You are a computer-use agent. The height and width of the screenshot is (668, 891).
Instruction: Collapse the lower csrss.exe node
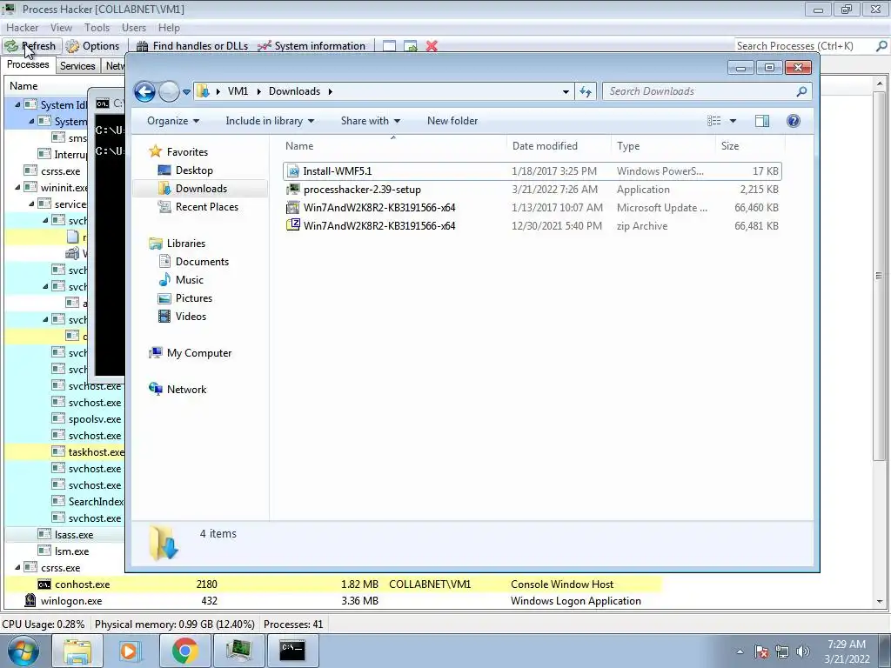click(x=17, y=567)
